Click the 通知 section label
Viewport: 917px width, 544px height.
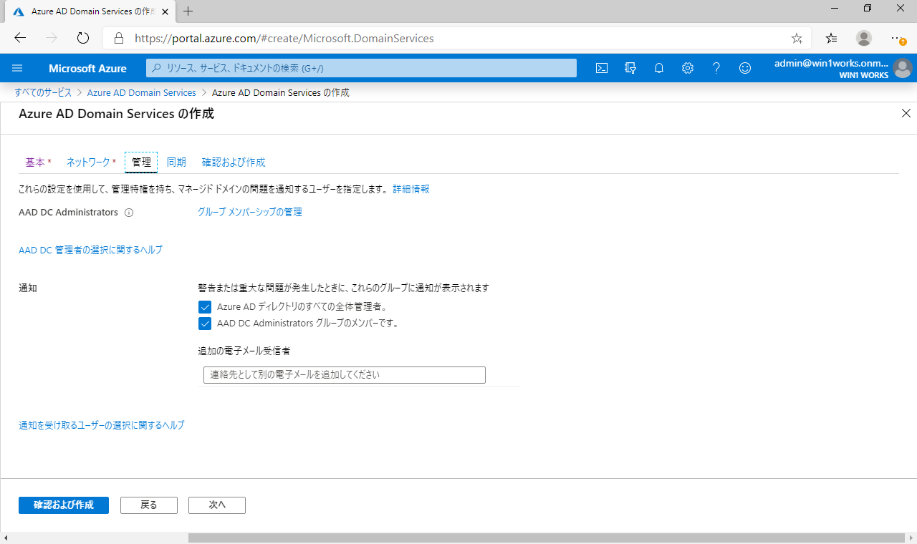click(x=28, y=288)
